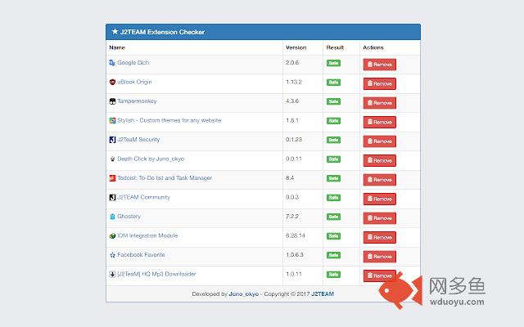Remove the Tampermonkey extension

point(379,102)
